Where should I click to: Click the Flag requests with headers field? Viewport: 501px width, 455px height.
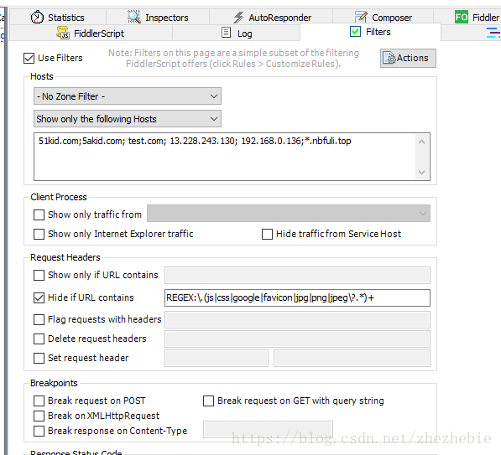pos(297,320)
